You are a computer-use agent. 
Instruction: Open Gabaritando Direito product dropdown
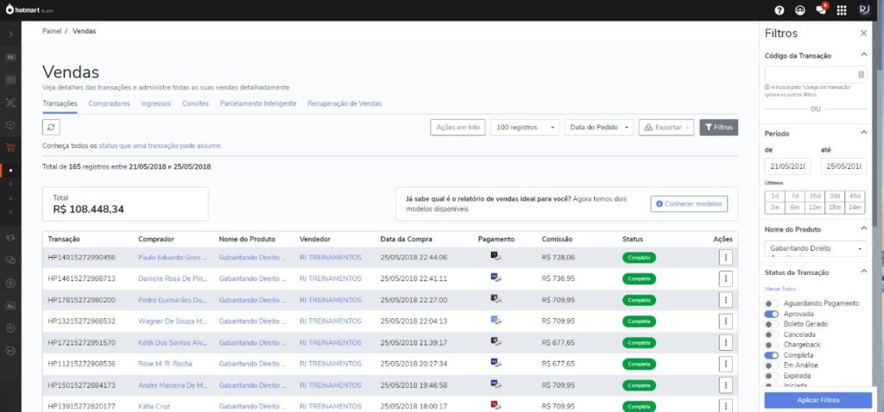coord(815,248)
